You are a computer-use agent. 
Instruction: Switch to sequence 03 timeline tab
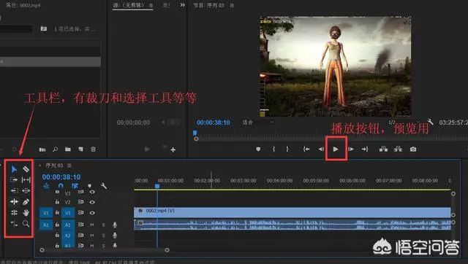point(54,166)
